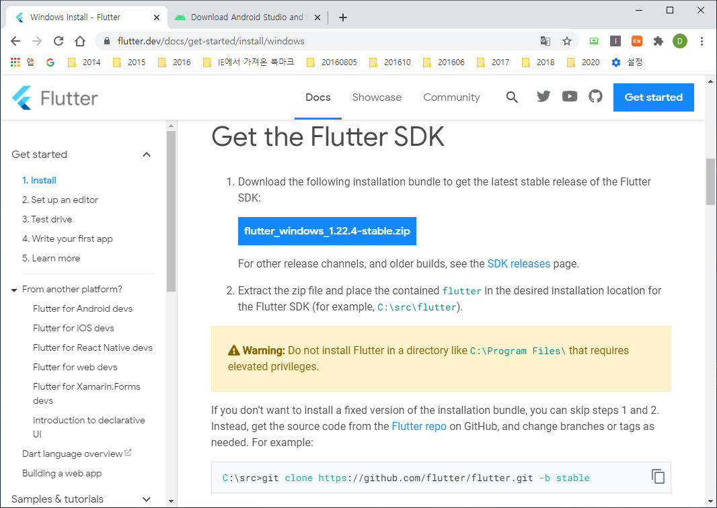The height and width of the screenshot is (508, 717).
Task: Expand the 'Samples & tutorials' sidebar section
Action: tap(147, 499)
